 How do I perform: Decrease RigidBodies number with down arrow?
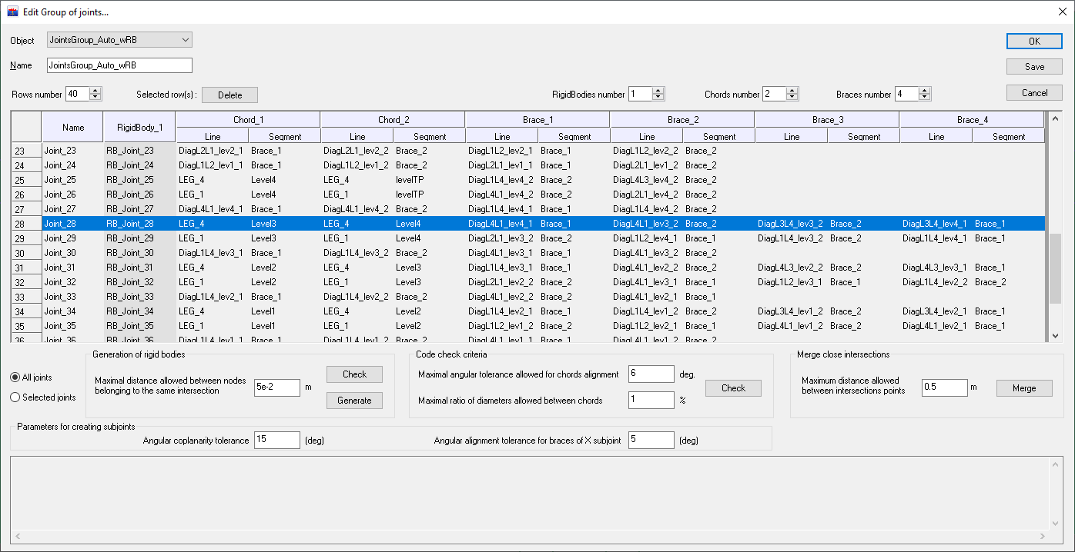point(658,98)
